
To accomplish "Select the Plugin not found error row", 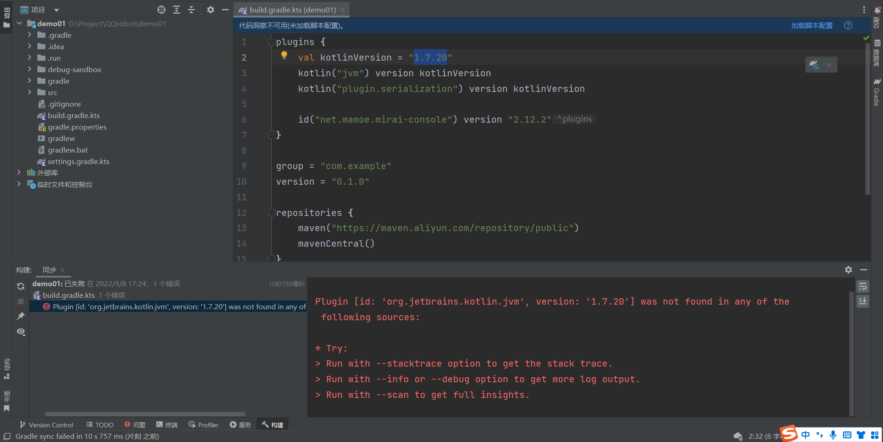I will pyautogui.click(x=168, y=306).
